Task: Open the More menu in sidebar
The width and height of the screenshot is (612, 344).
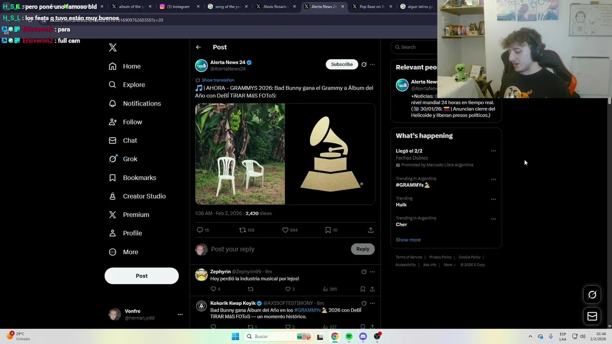Action: click(x=123, y=252)
